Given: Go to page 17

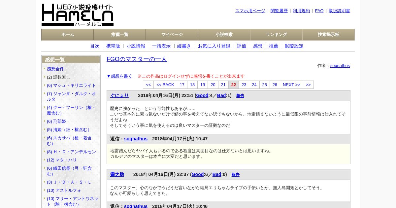Looking at the screenshot, I should [x=182, y=85].
